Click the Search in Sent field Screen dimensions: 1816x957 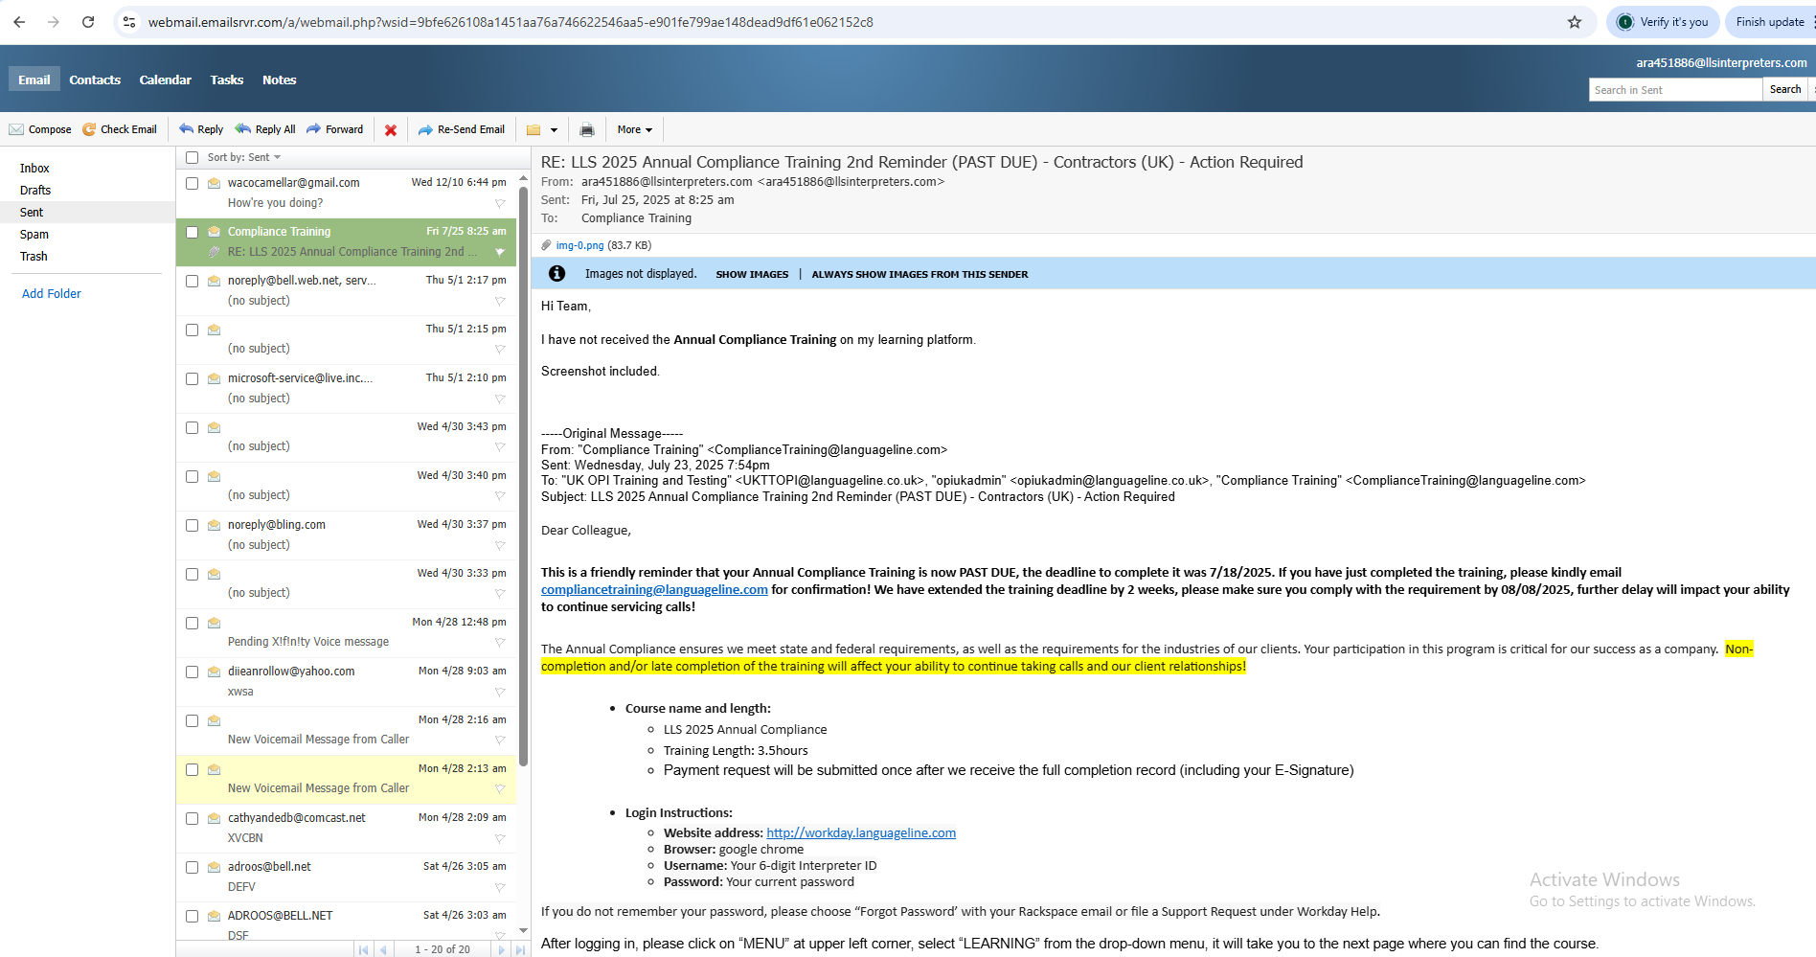(1674, 90)
